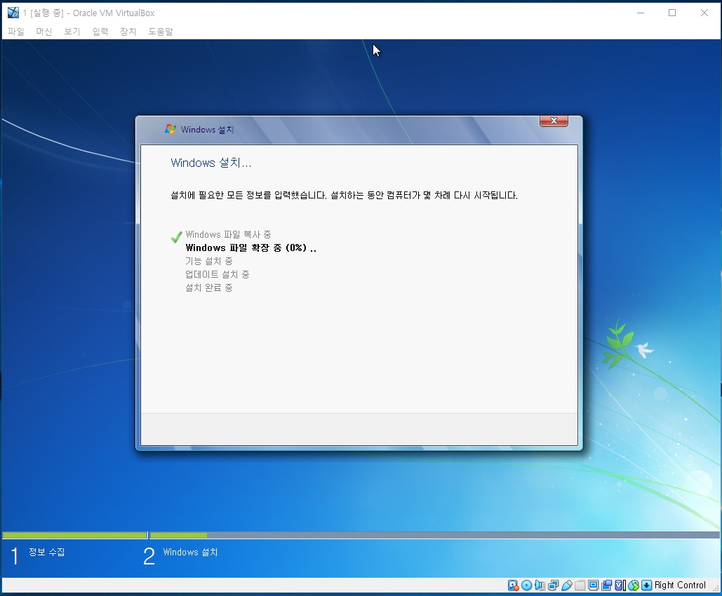Image resolution: width=722 pixels, height=596 pixels.
Task: Click the network adapter indicator icon
Action: tap(553, 585)
